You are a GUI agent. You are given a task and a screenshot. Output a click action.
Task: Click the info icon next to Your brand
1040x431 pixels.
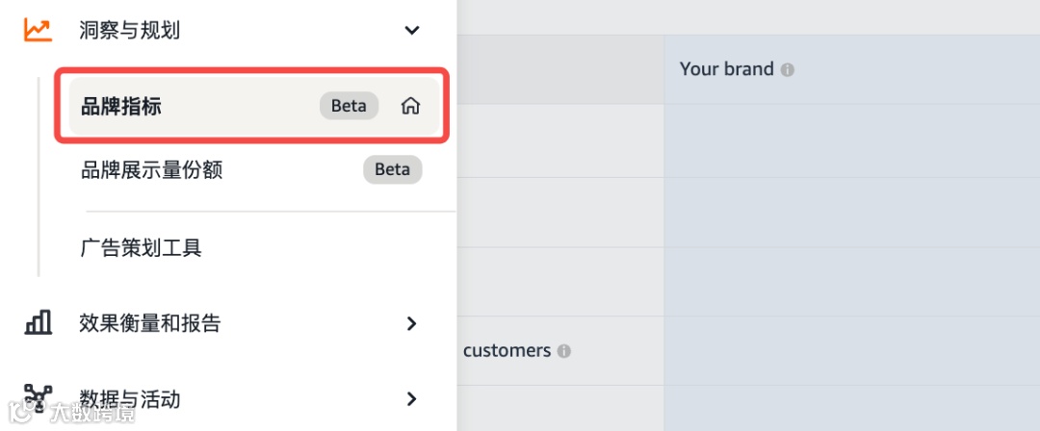pyautogui.click(x=788, y=70)
